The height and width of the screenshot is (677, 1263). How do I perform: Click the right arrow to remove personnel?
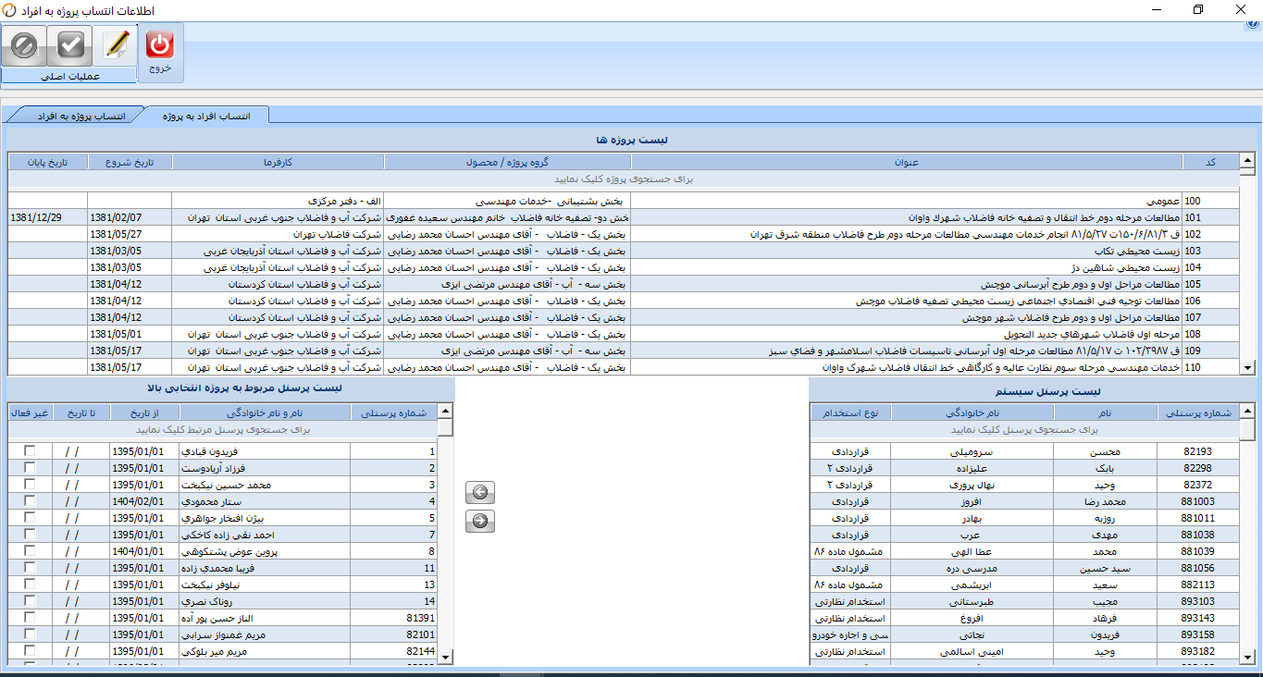tap(480, 521)
